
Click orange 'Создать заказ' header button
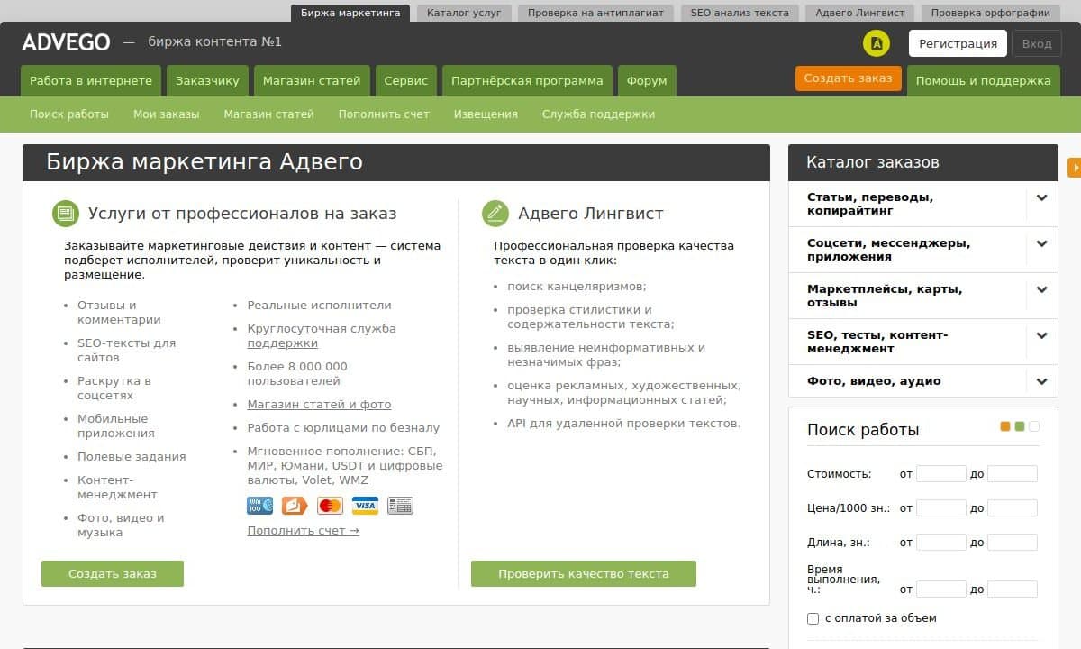pyautogui.click(x=849, y=78)
